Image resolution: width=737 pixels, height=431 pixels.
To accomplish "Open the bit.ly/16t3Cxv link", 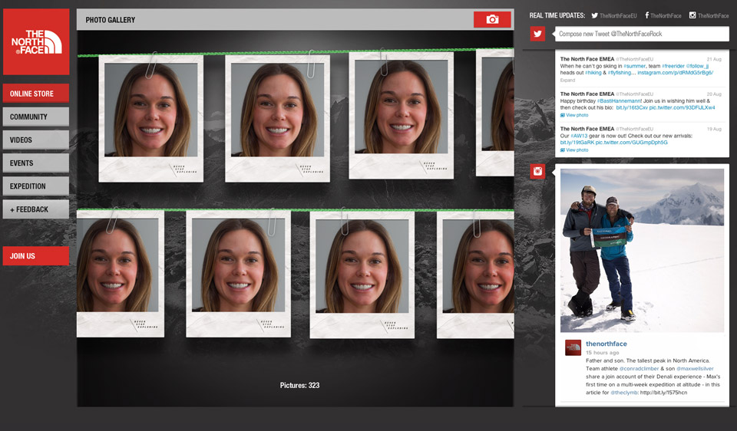I will [x=632, y=107].
